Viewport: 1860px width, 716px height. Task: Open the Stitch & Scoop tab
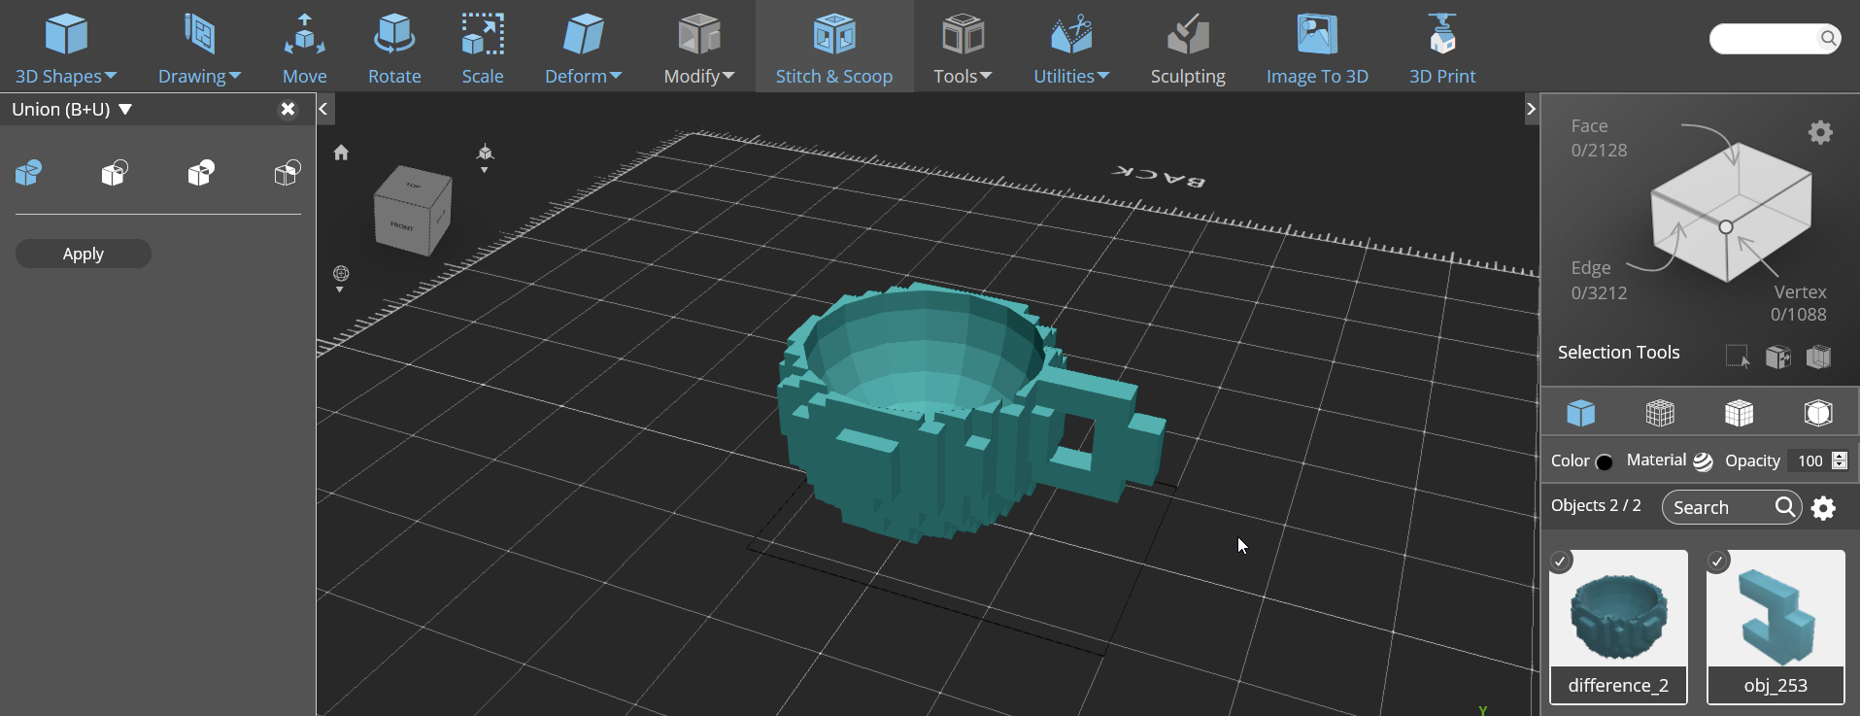(x=834, y=47)
